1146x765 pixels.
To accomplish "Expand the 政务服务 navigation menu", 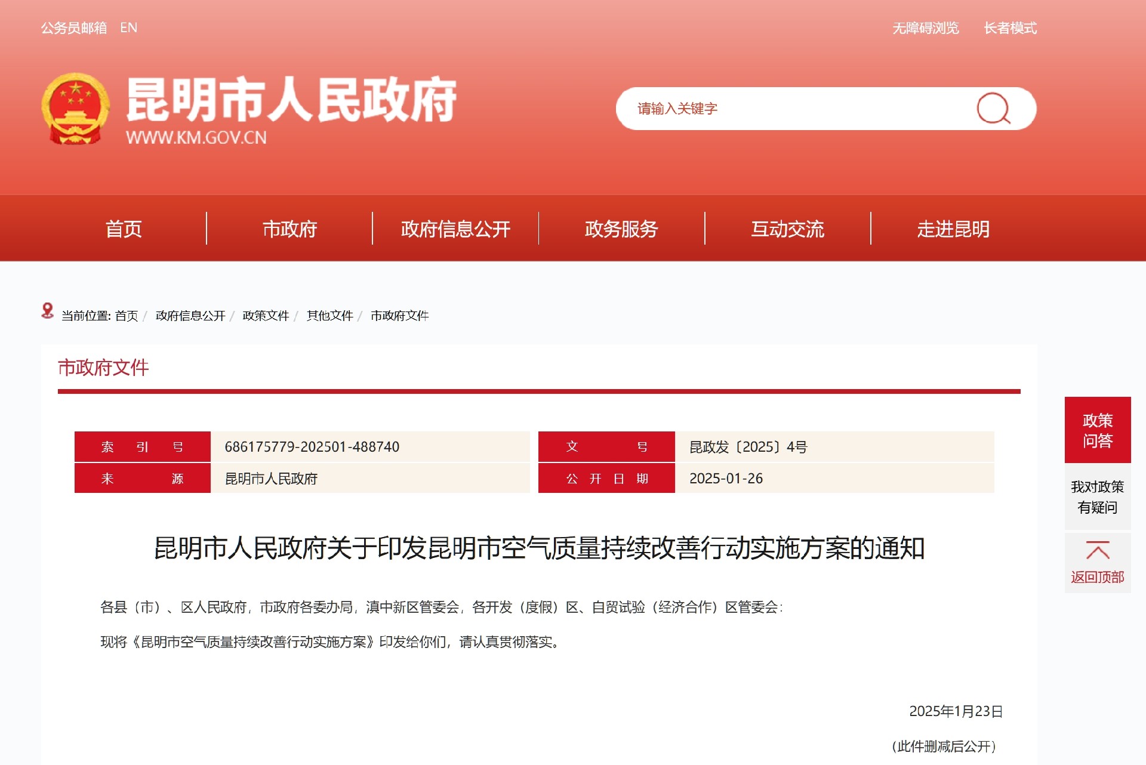I will click(x=621, y=229).
